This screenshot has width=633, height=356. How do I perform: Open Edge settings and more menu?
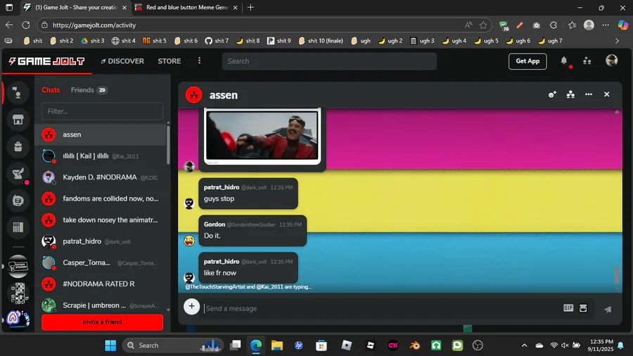pyautogui.click(x=606, y=25)
